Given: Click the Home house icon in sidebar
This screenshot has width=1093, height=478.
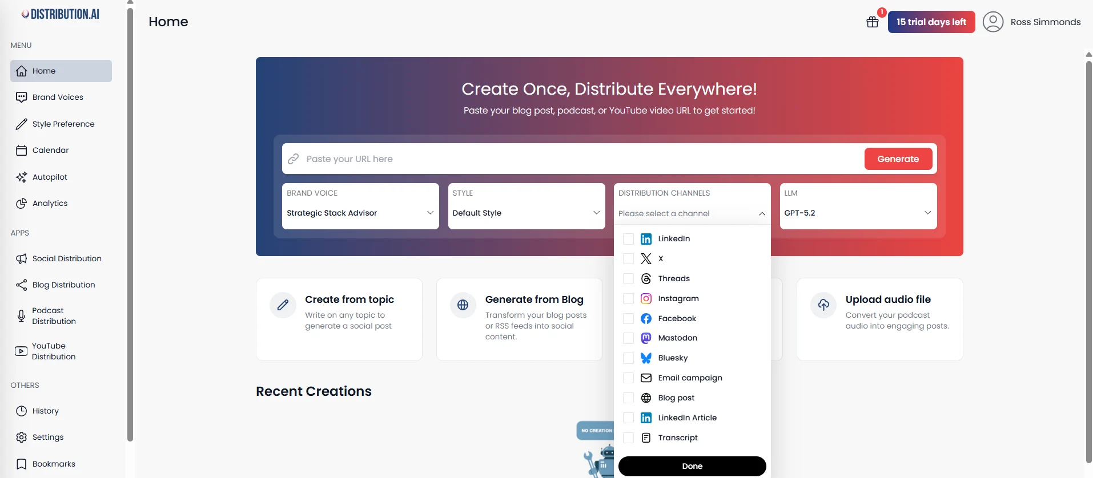Looking at the screenshot, I should coord(22,71).
